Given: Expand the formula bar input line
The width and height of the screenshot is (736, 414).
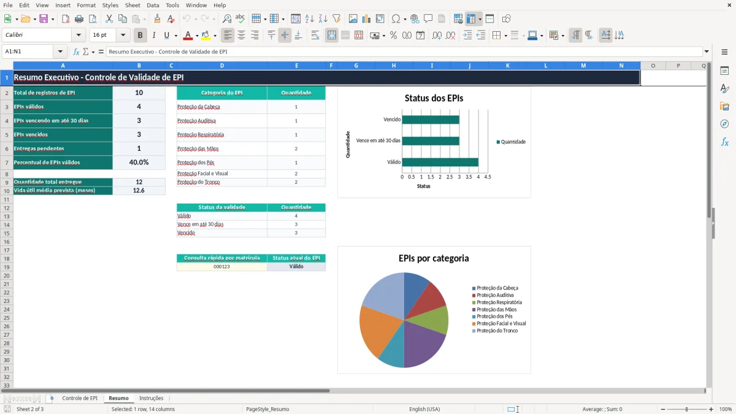Looking at the screenshot, I should click(x=707, y=52).
